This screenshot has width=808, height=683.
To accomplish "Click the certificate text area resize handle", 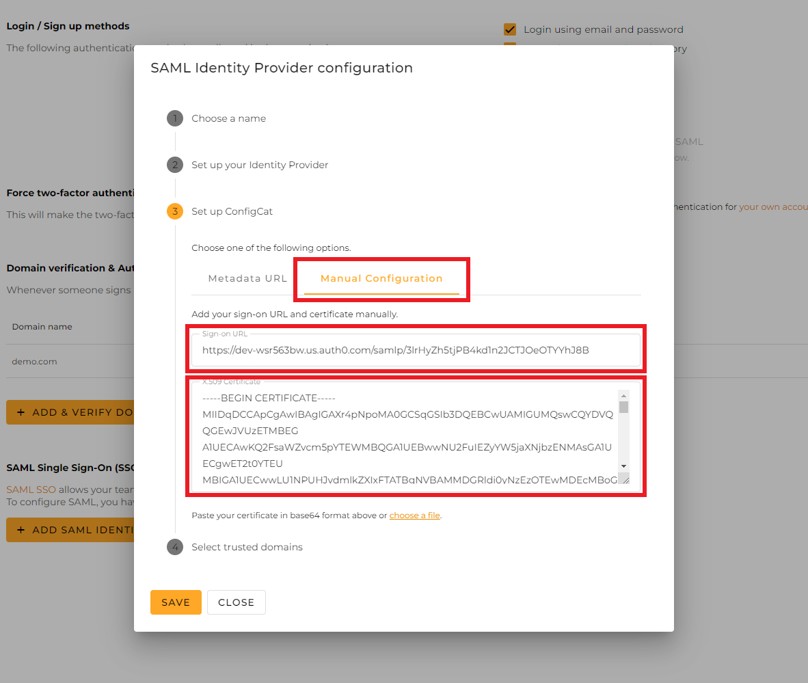I will coord(624,479).
